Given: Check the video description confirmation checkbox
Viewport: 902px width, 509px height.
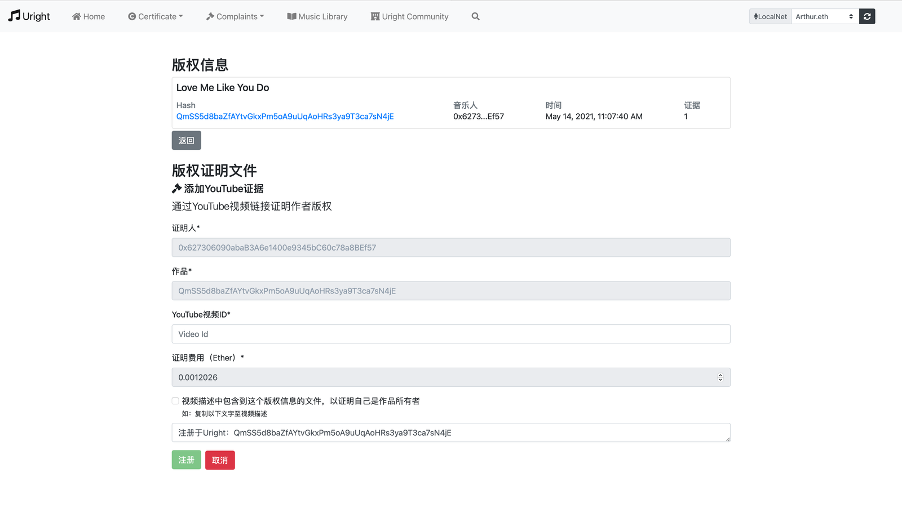Looking at the screenshot, I should click(175, 401).
